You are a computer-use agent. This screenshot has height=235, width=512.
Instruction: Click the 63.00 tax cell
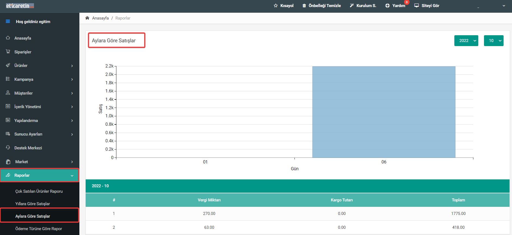(x=209, y=227)
